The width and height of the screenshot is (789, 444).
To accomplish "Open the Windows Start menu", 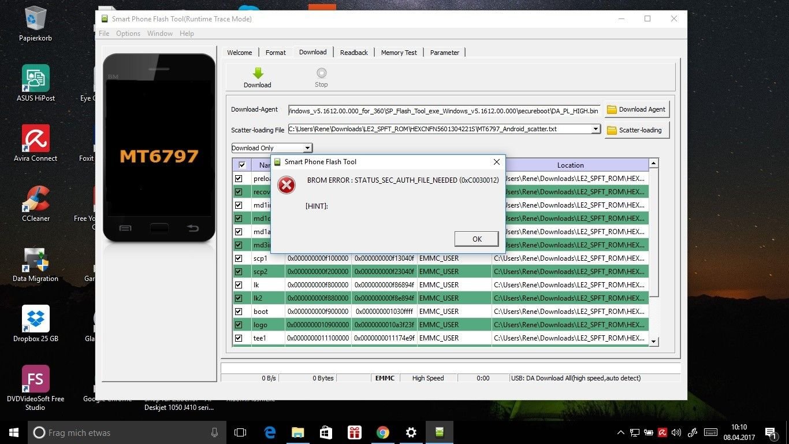I will point(14,432).
